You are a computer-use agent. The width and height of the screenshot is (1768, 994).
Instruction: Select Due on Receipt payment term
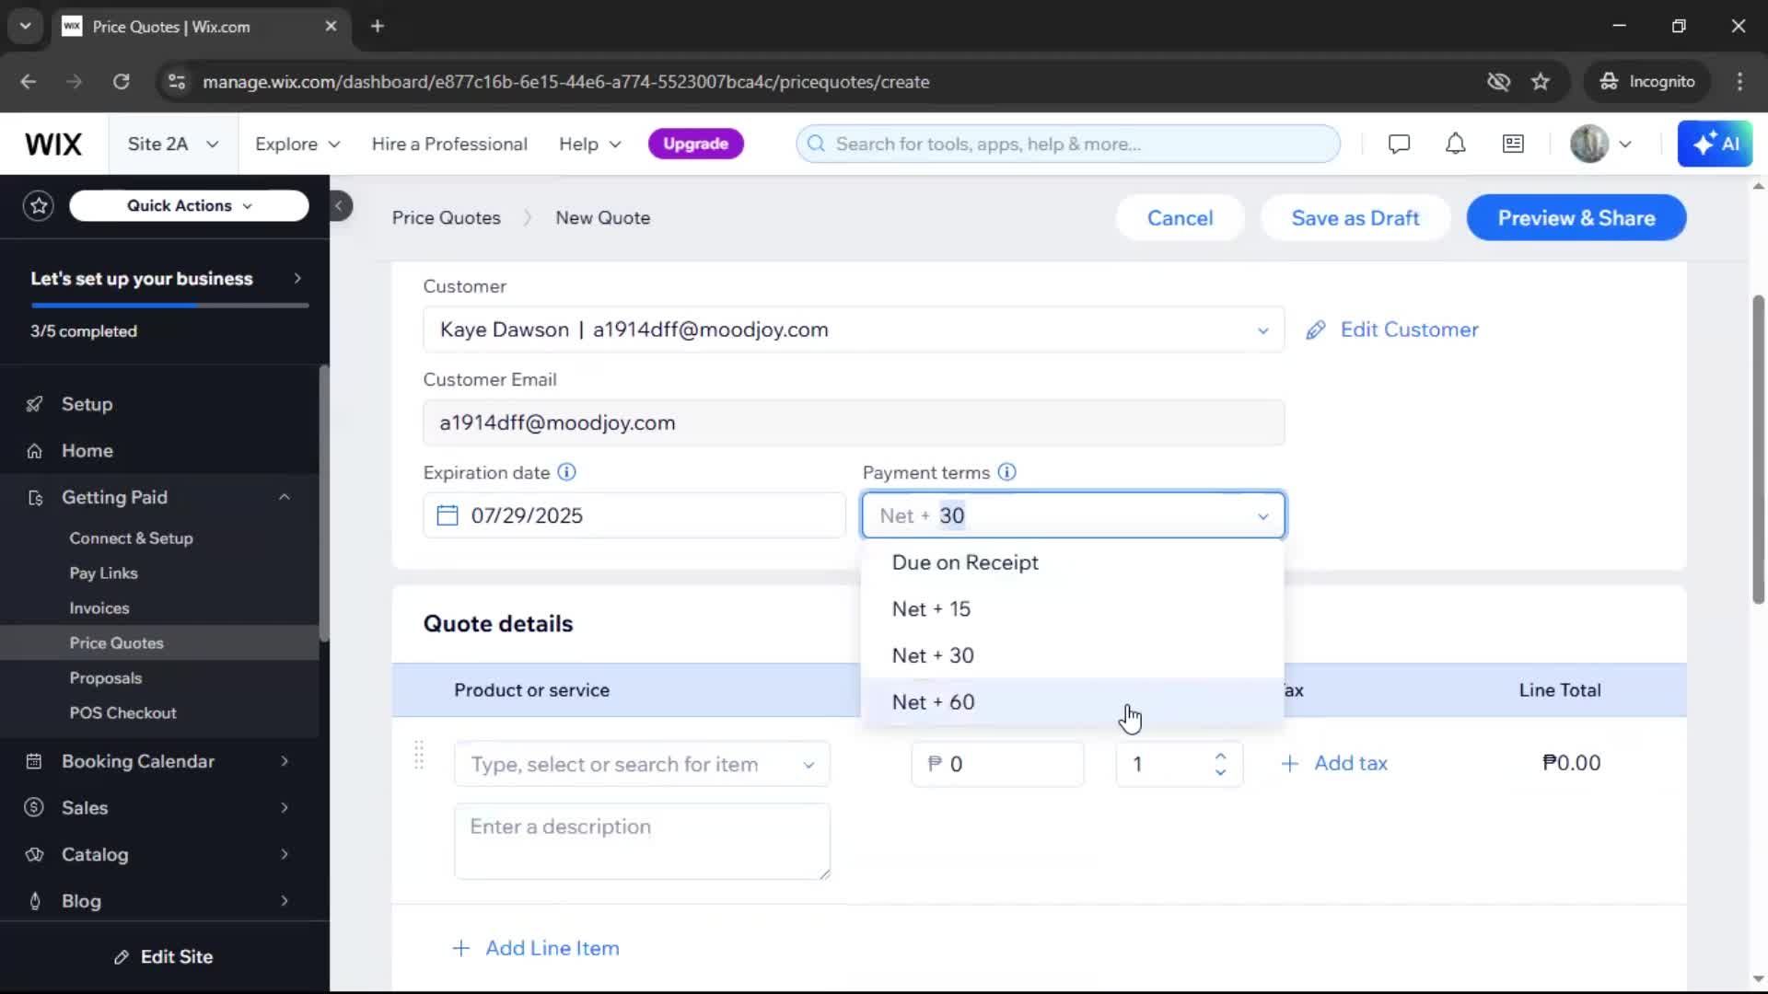tap(1072, 562)
